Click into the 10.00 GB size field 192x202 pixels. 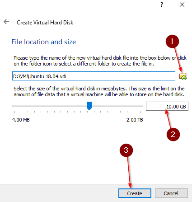pyautogui.click(x=167, y=106)
